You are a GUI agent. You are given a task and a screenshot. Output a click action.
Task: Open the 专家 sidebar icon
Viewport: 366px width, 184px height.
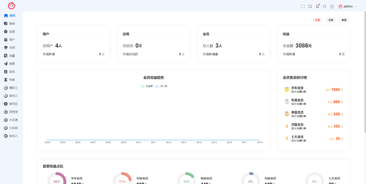click(x=6, y=80)
